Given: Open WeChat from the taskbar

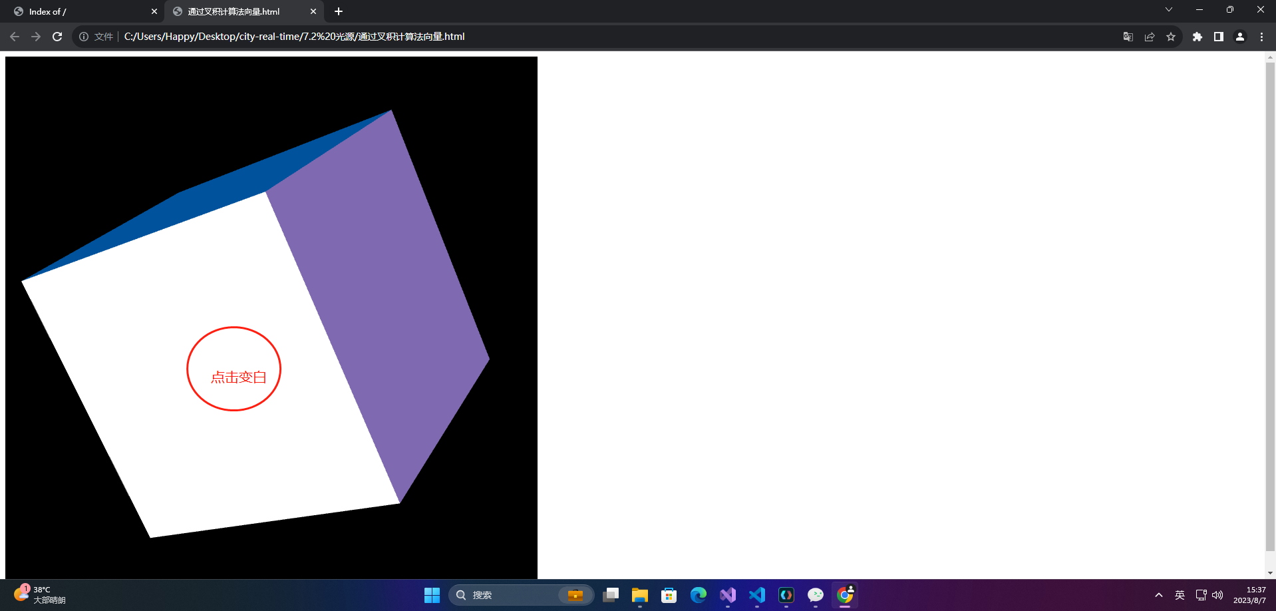Looking at the screenshot, I should (816, 595).
